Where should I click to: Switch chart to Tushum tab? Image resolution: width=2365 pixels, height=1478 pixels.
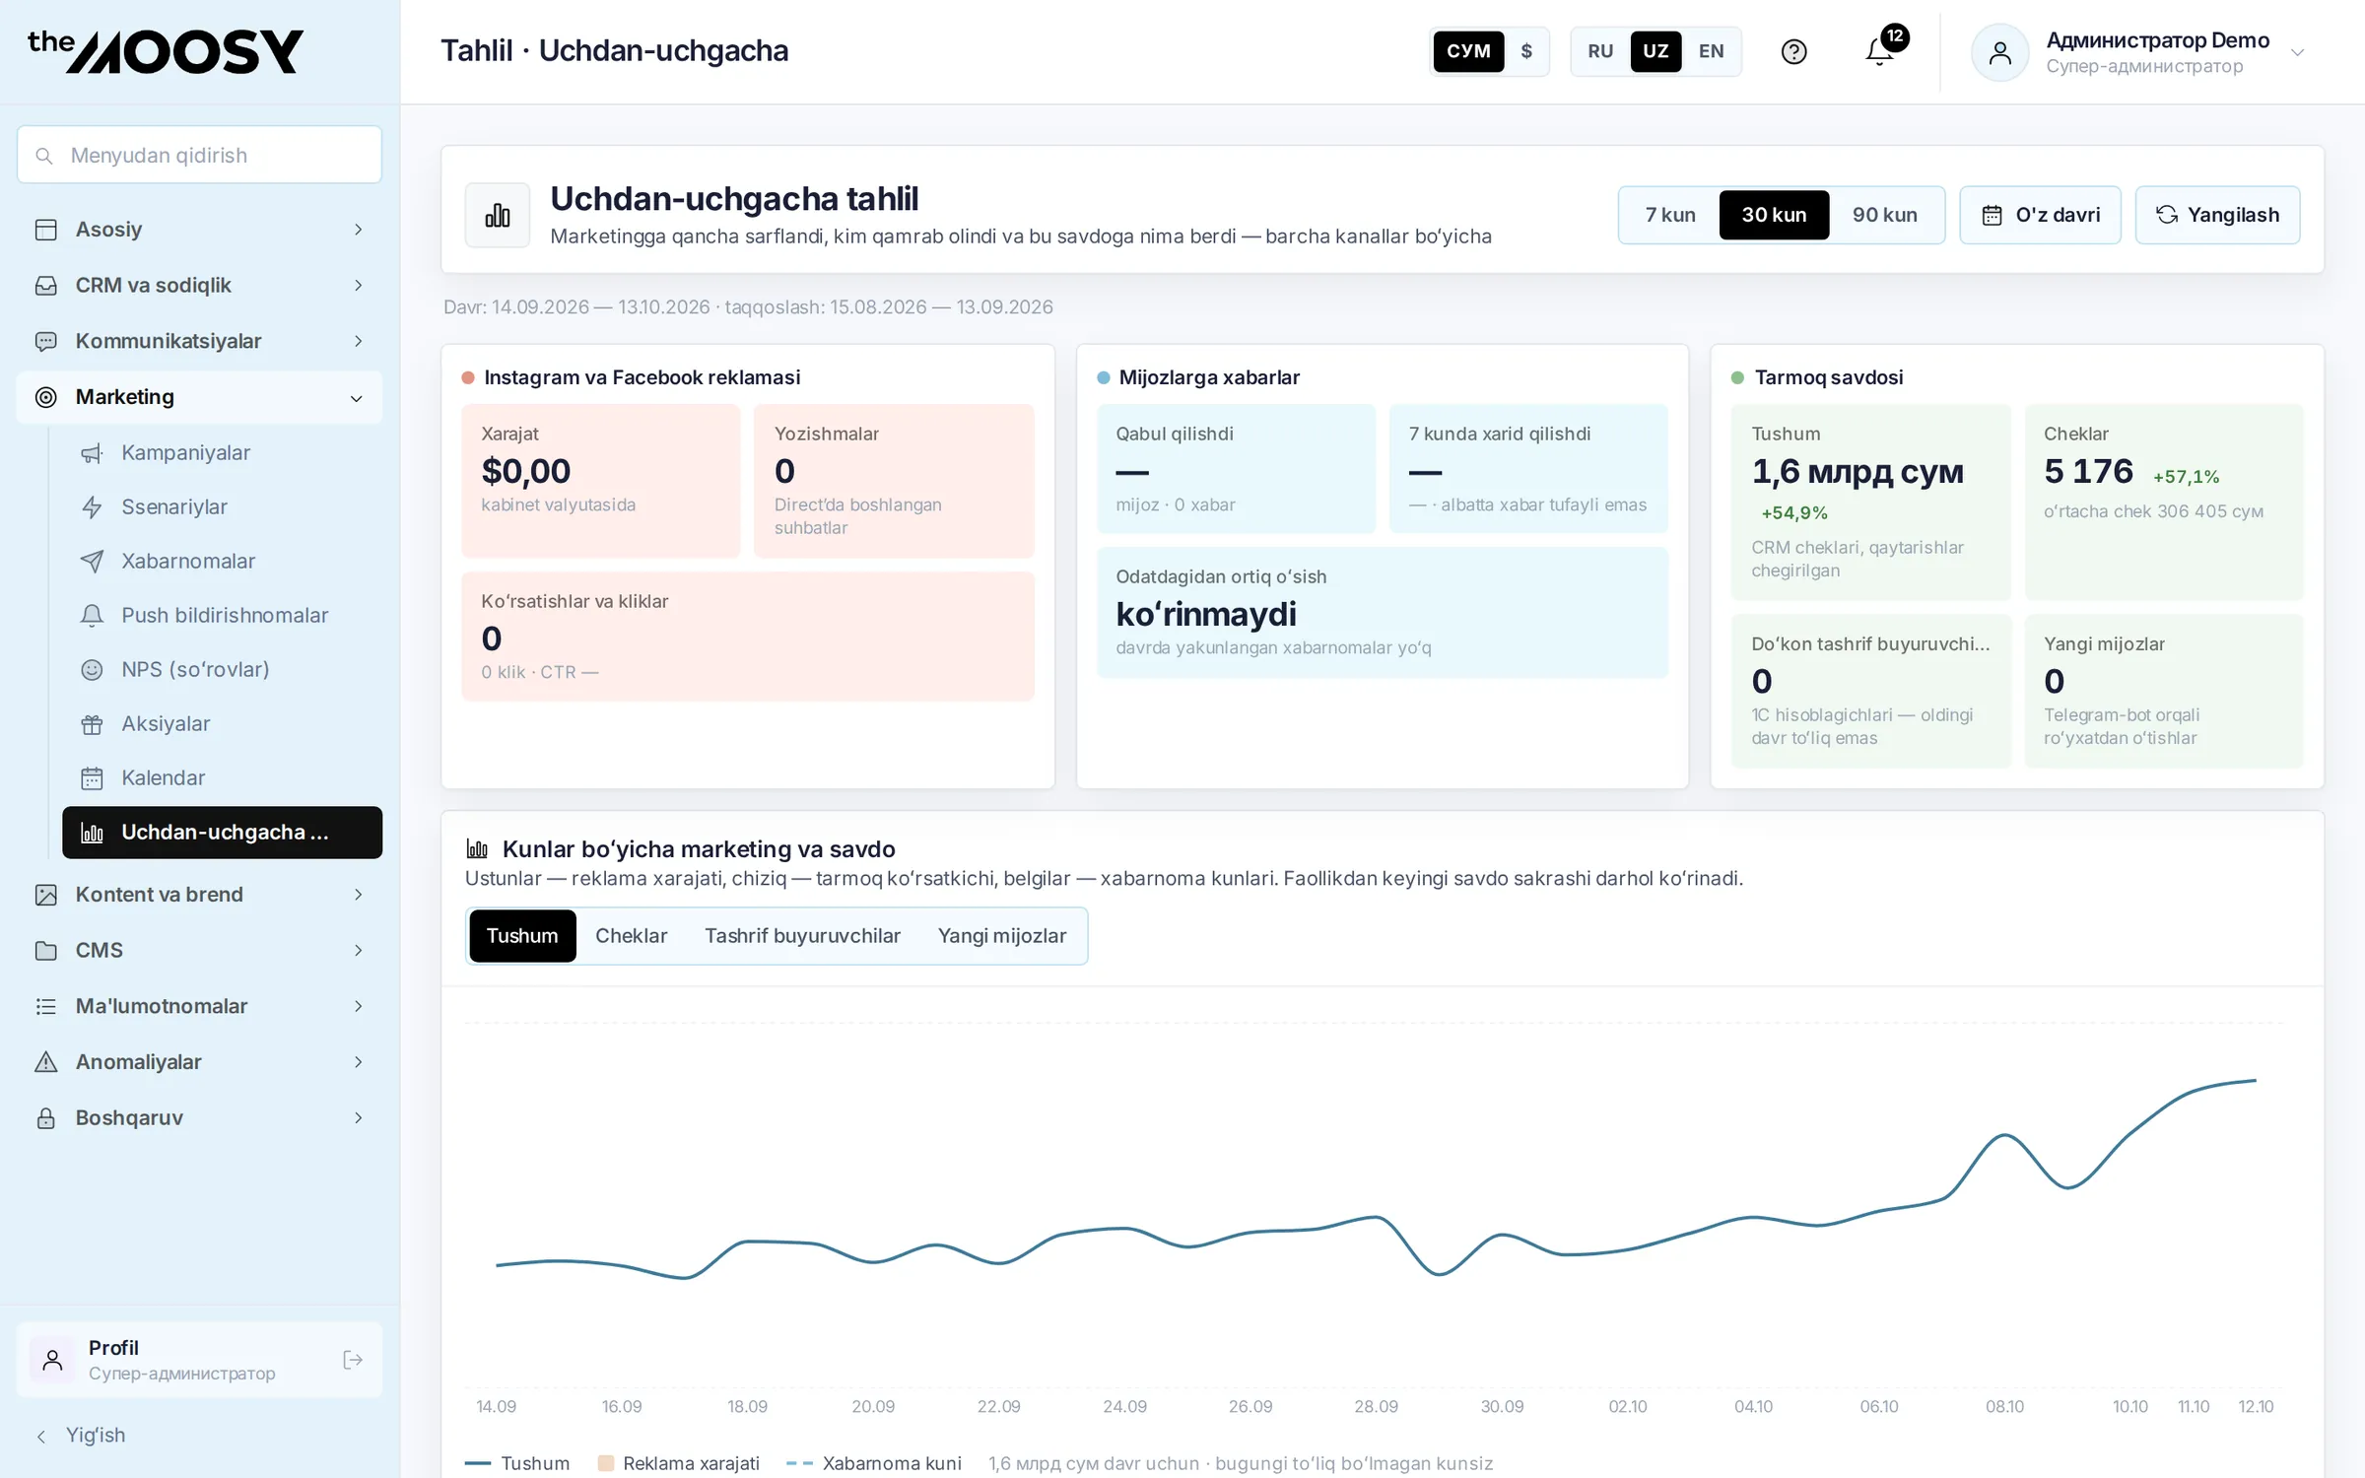click(522, 936)
